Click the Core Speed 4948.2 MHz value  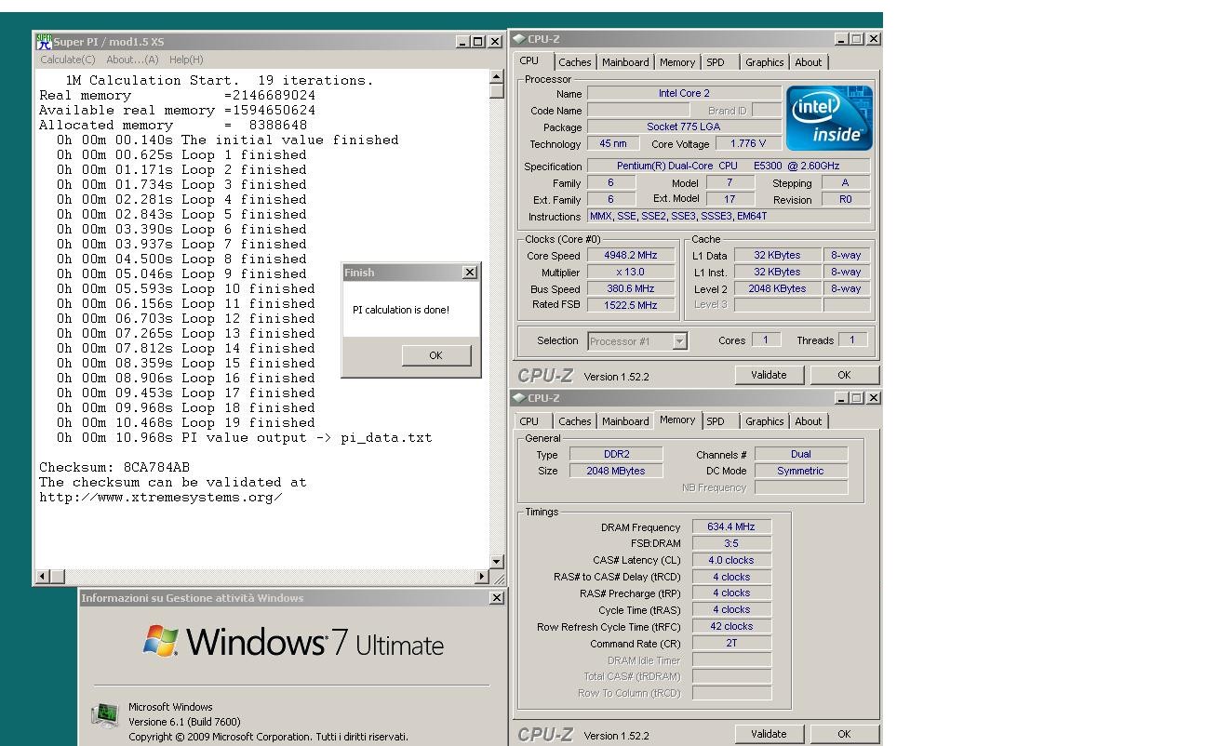click(x=630, y=255)
